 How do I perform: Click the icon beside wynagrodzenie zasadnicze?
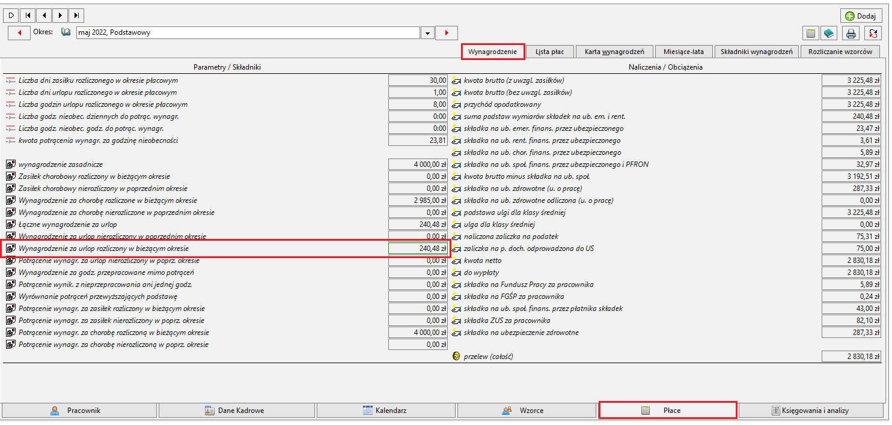10,164
